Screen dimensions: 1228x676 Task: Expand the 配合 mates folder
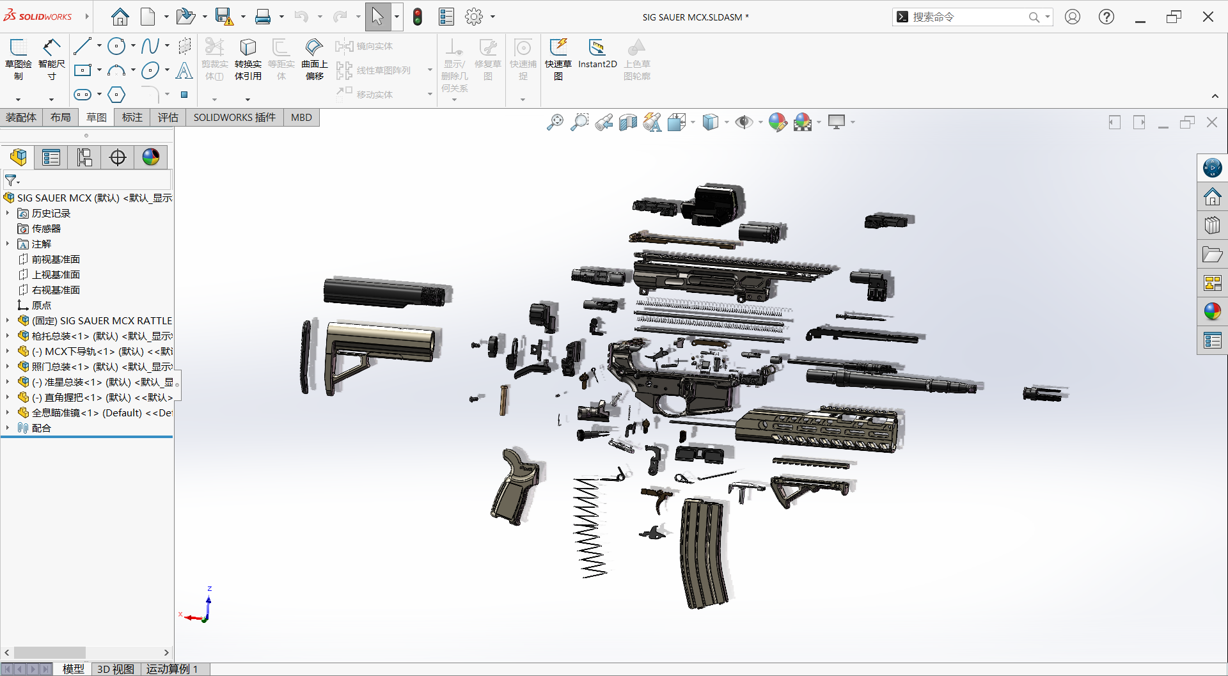[8, 428]
